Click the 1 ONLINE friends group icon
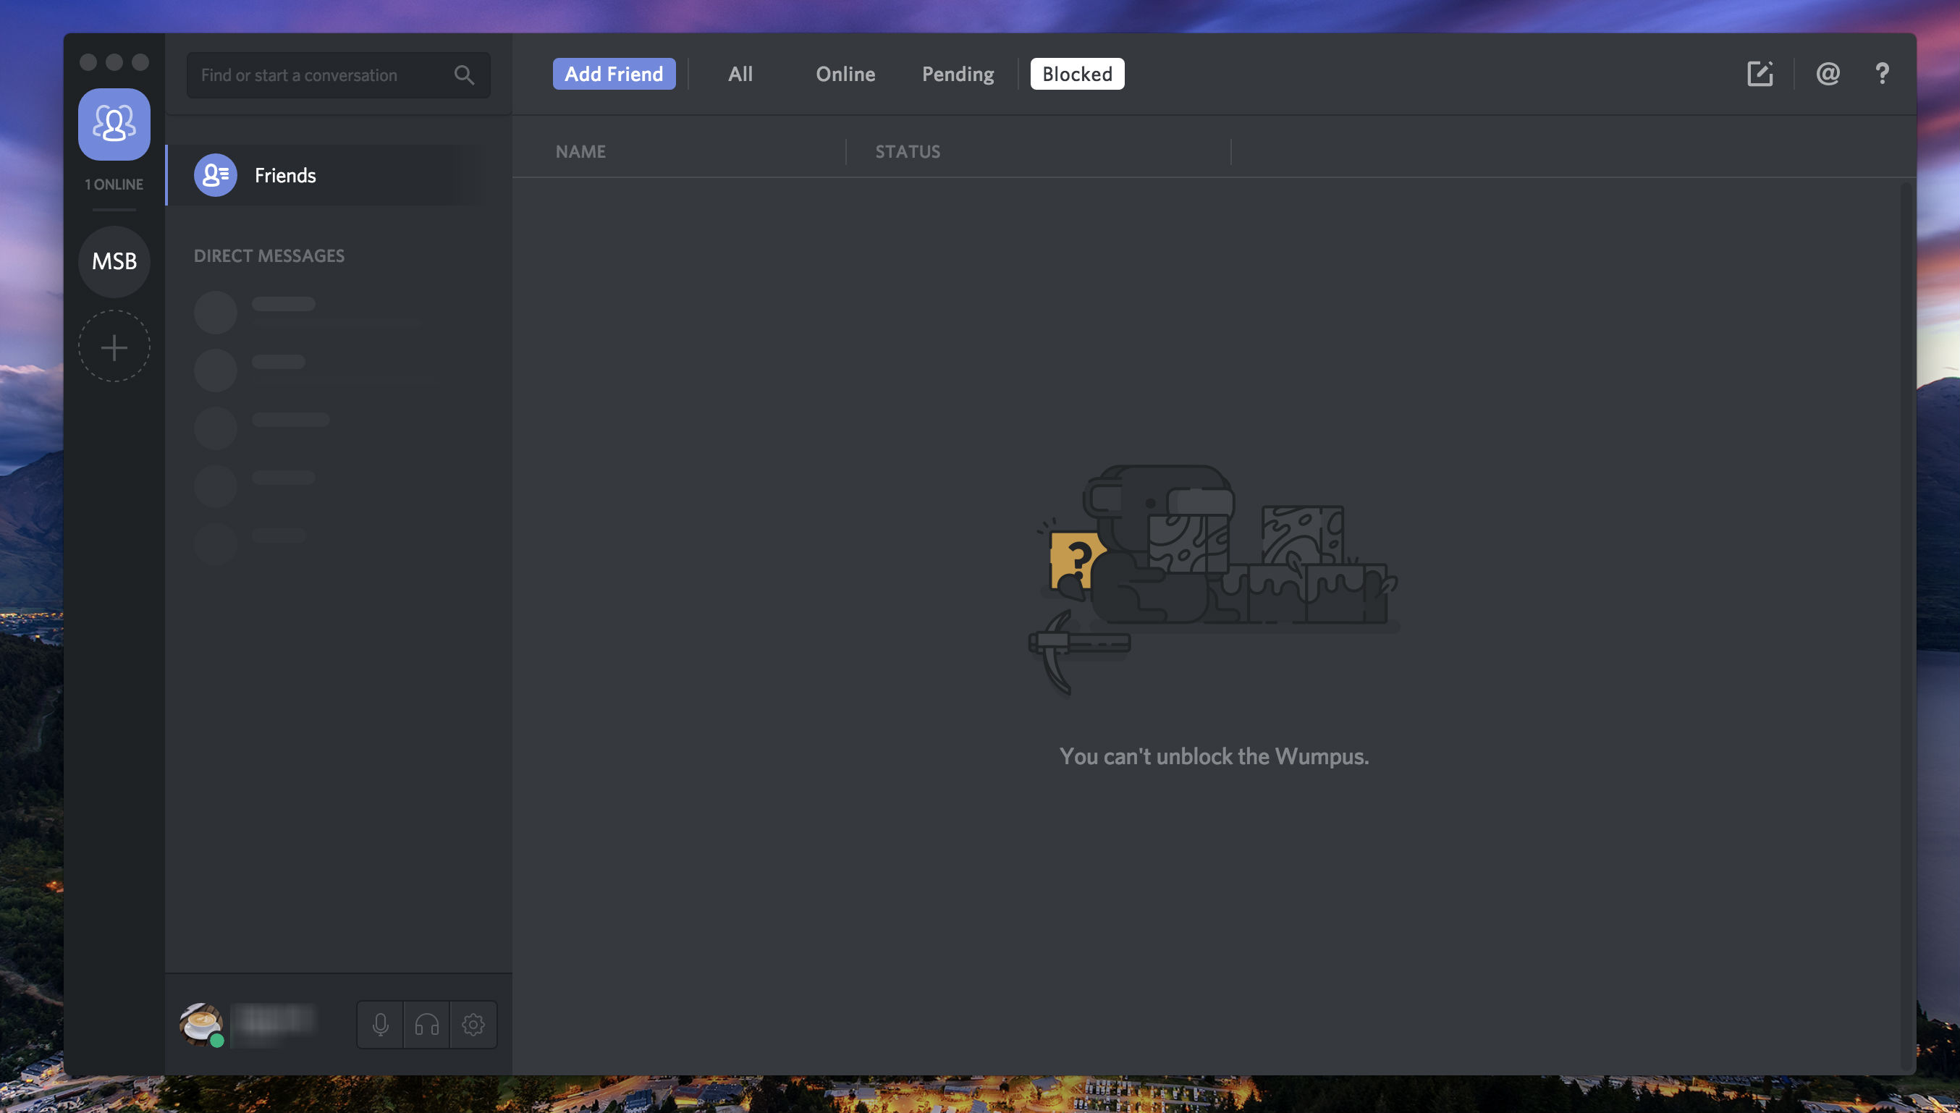The width and height of the screenshot is (1960, 1113). (113, 124)
